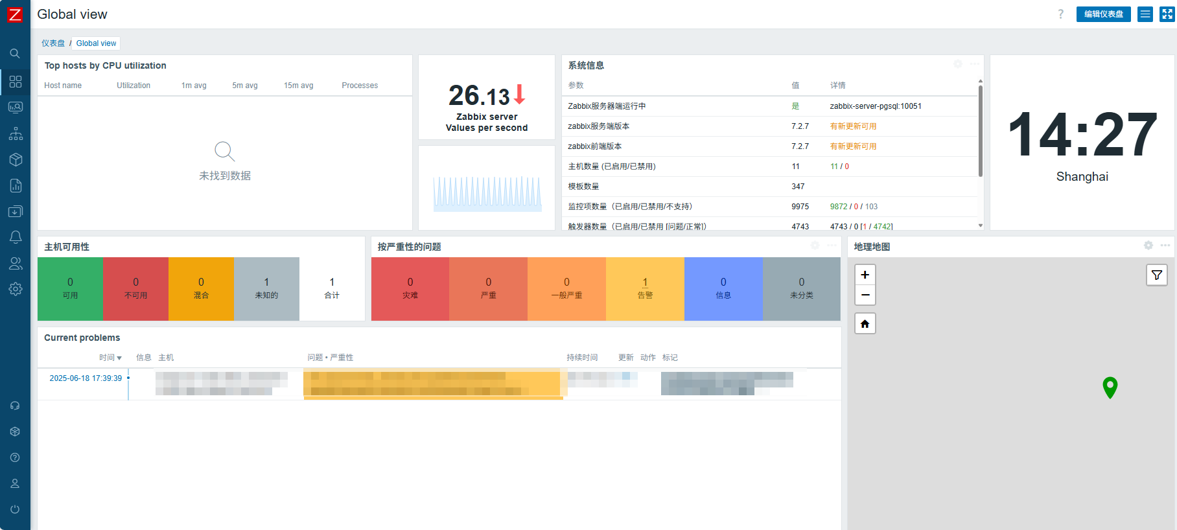1177x530 pixels.
Task: Click the server version update available text
Action: pyautogui.click(x=853, y=126)
